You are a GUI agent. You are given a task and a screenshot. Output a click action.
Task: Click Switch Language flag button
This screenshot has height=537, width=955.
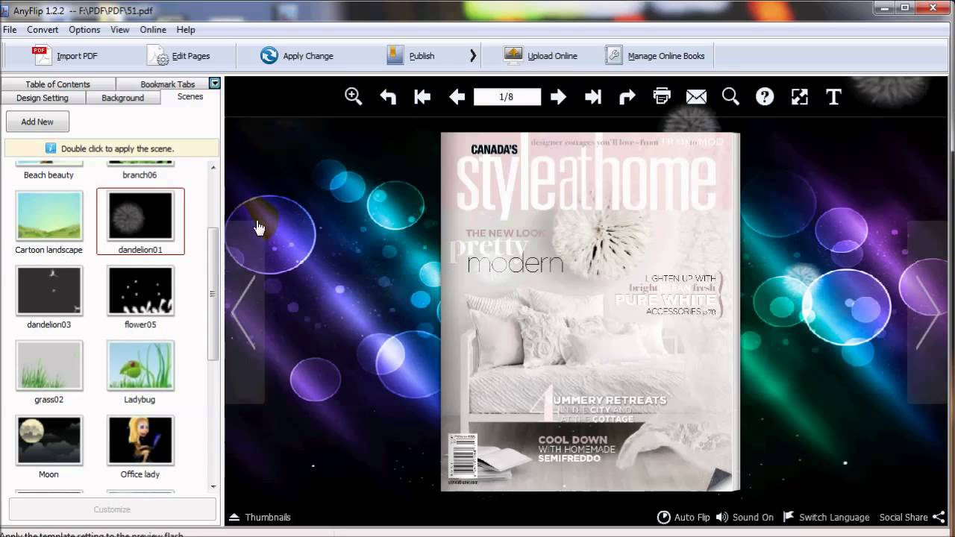pyautogui.click(x=826, y=517)
